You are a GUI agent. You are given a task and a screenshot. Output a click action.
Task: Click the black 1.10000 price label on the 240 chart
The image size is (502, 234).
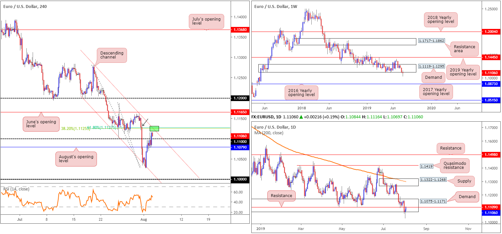click(x=240, y=179)
